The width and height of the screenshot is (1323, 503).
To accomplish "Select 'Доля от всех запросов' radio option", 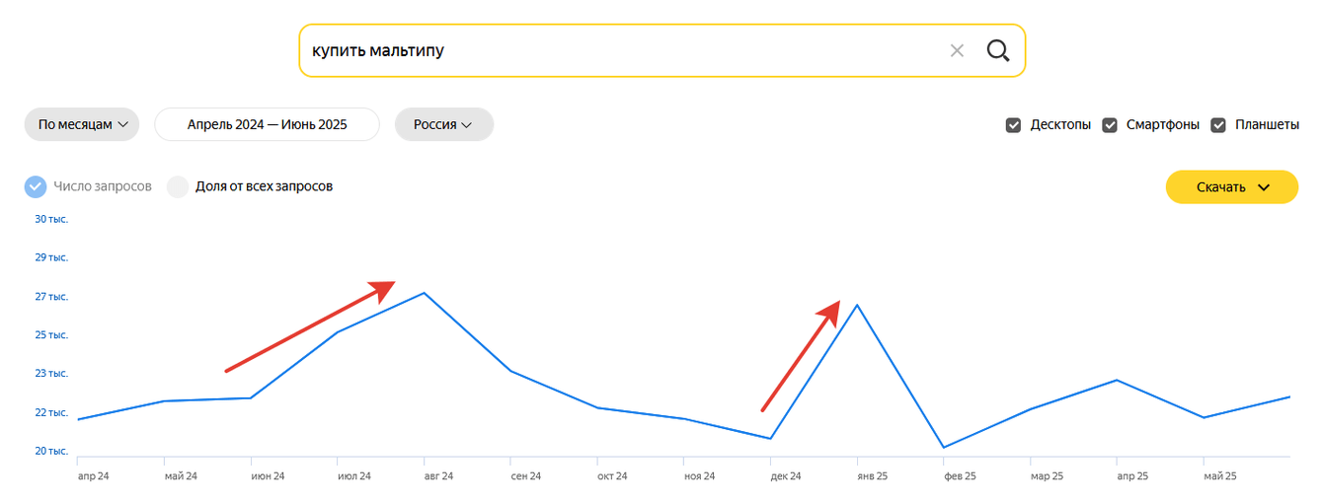I will coord(178,186).
